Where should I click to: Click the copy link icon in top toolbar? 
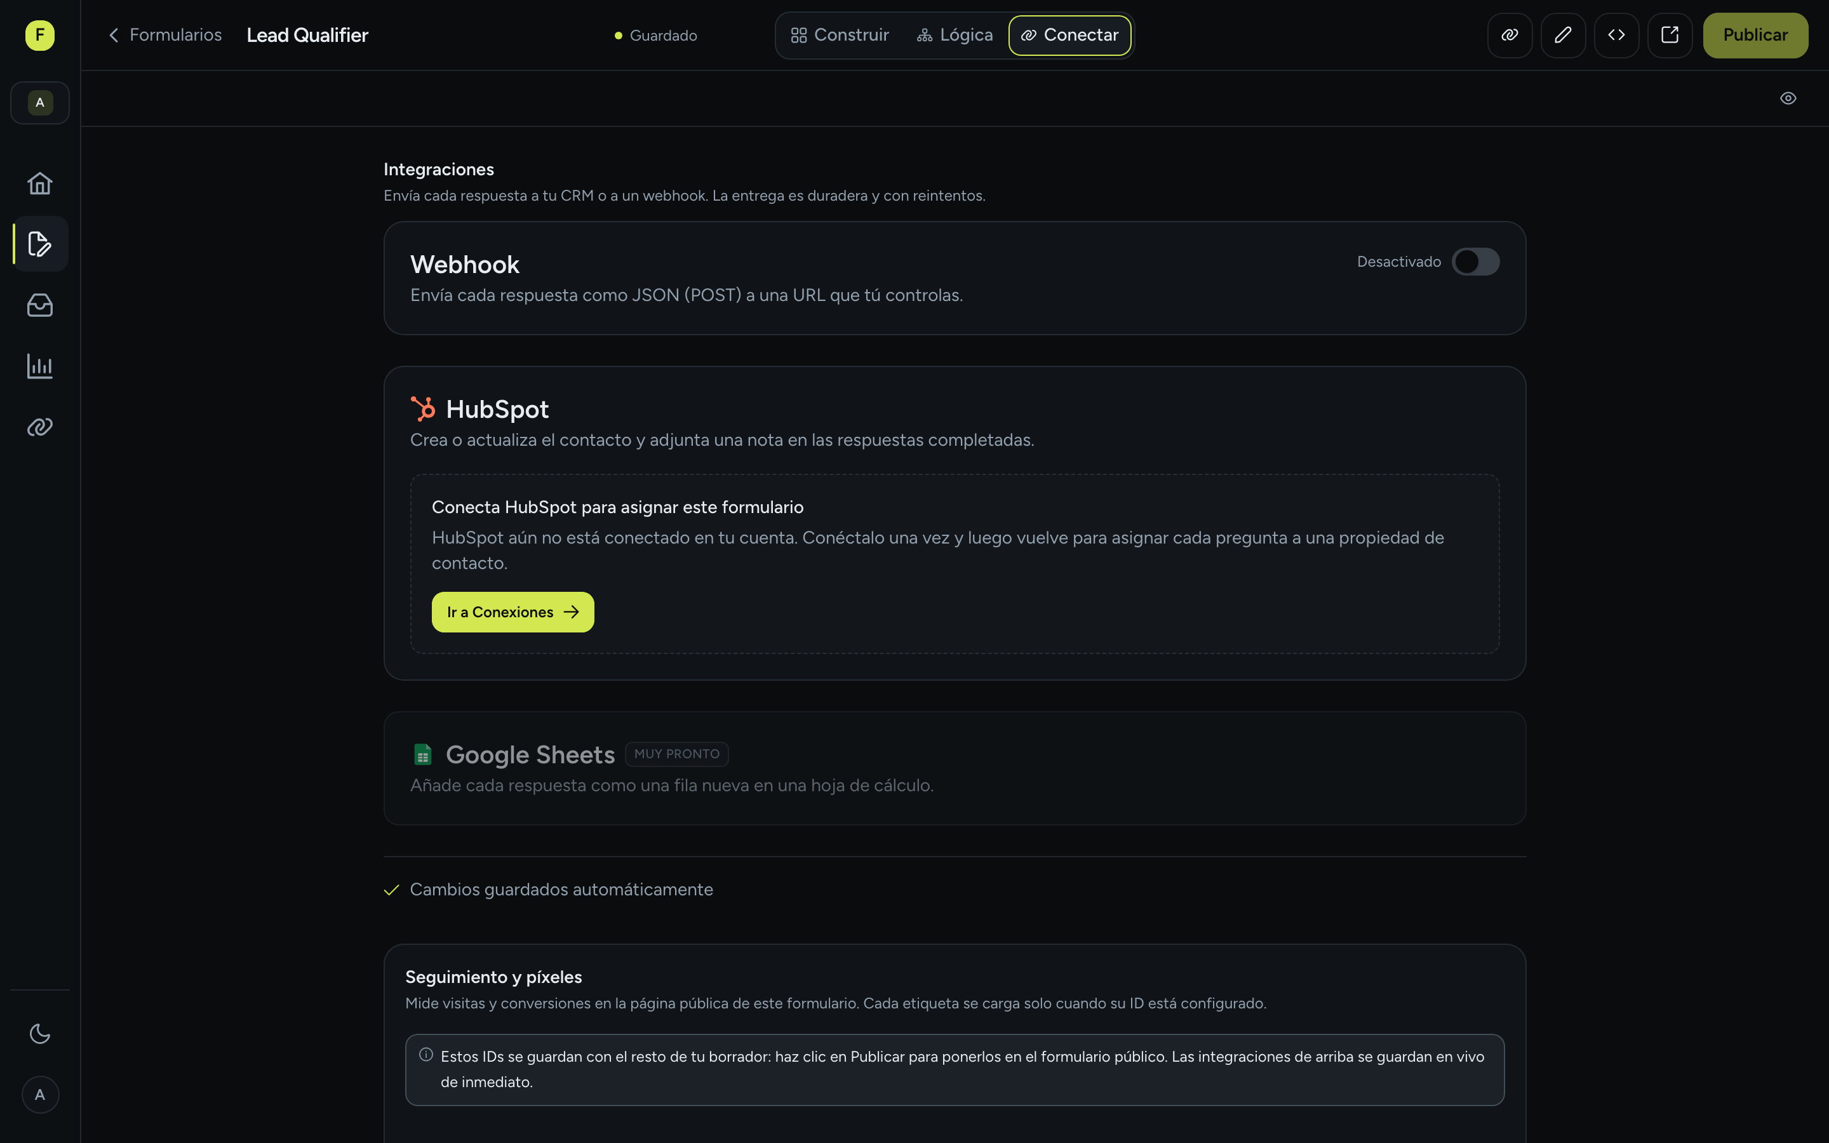[1510, 35]
